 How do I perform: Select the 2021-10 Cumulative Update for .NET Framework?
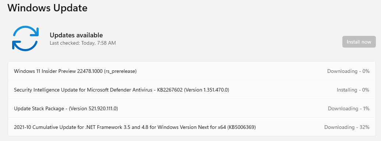[x=135, y=127]
